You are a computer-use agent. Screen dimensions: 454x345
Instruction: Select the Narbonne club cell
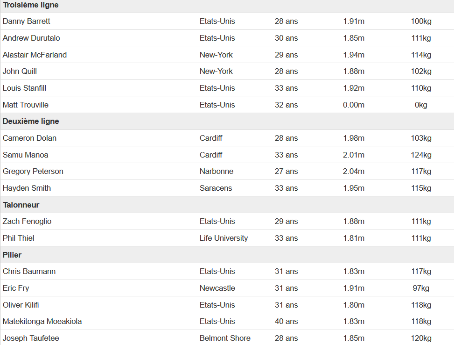217,172
